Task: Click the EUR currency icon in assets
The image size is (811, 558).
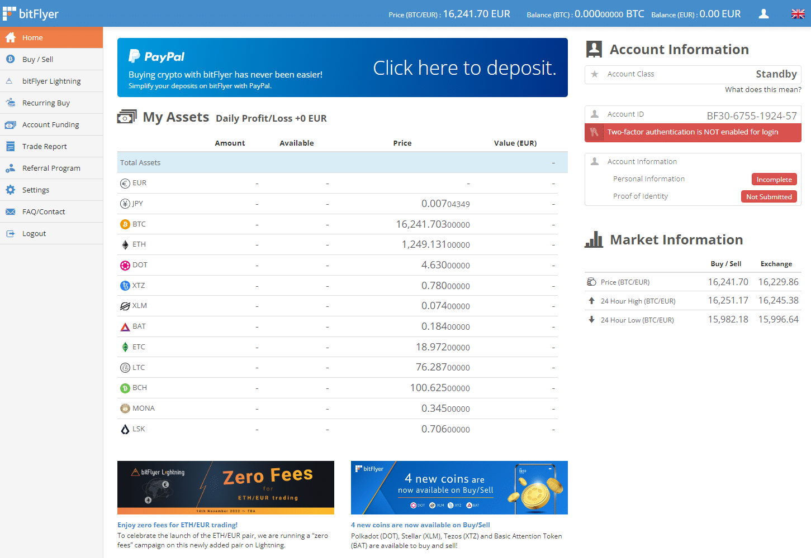Action: coord(125,183)
